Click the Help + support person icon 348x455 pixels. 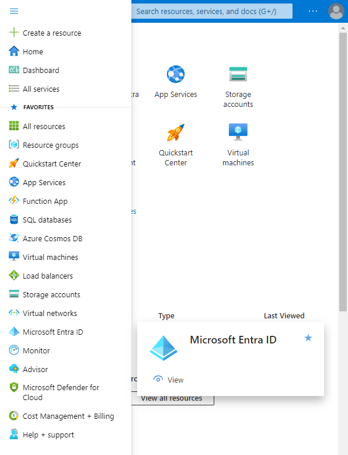14,435
